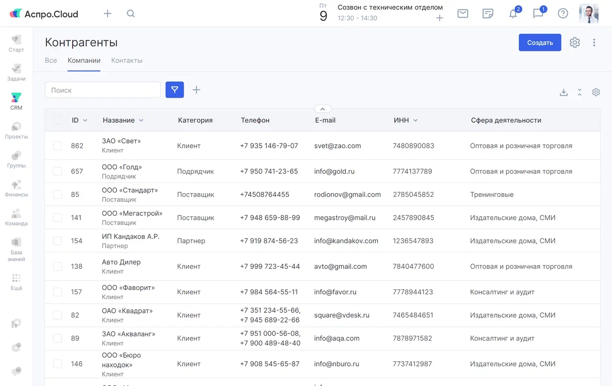Switch to the Контакты tab
612x386 pixels.
127,61
